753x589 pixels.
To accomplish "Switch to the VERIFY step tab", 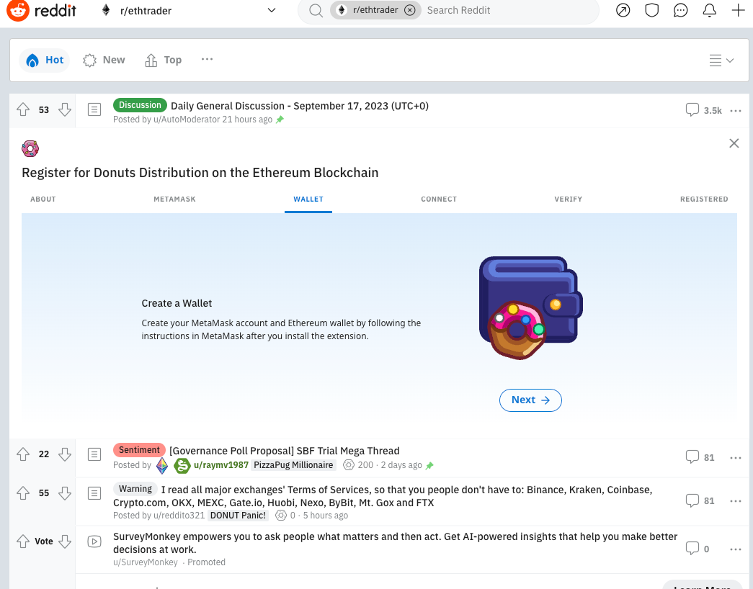I will pos(568,199).
